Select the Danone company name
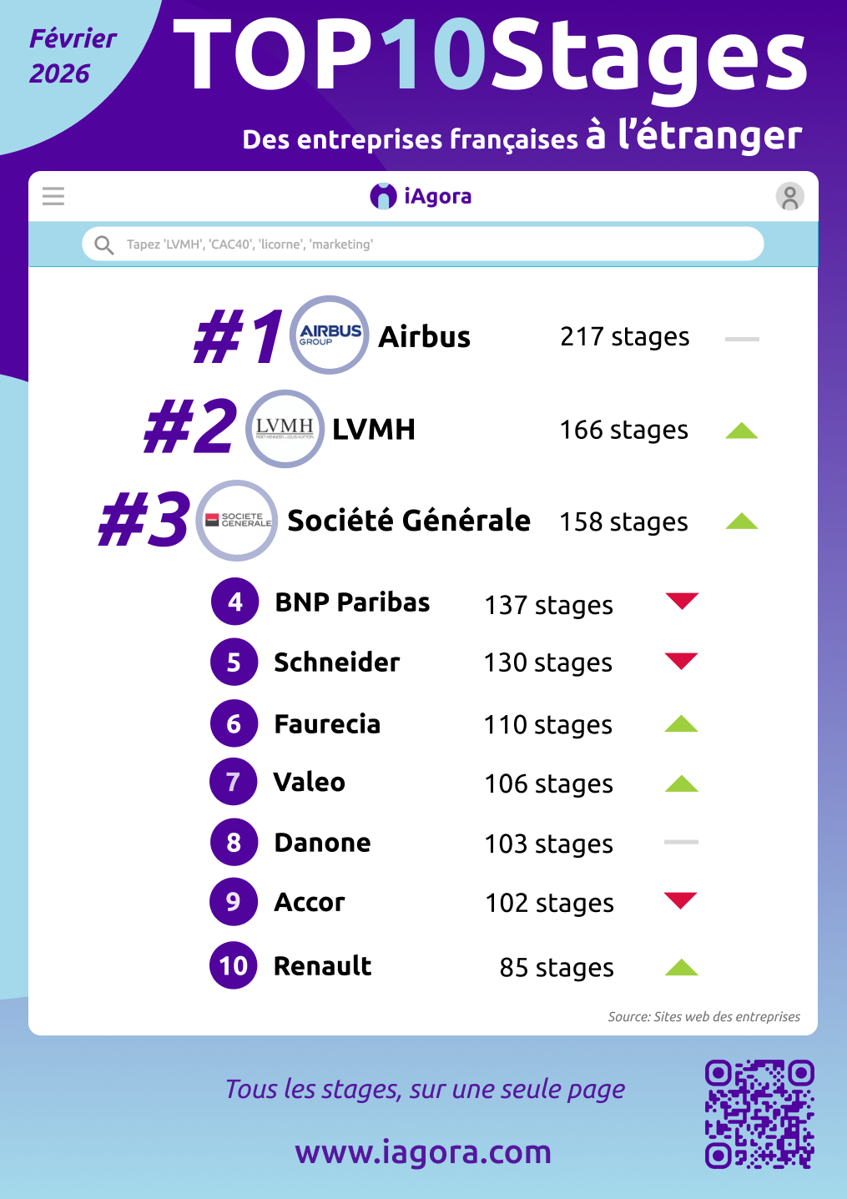The image size is (847, 1199). click(x=322, y=843)
